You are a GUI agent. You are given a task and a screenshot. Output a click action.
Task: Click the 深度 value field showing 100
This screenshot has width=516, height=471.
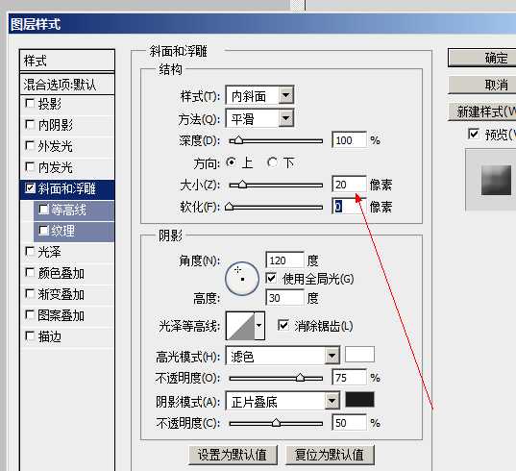[x=349, y=140]
